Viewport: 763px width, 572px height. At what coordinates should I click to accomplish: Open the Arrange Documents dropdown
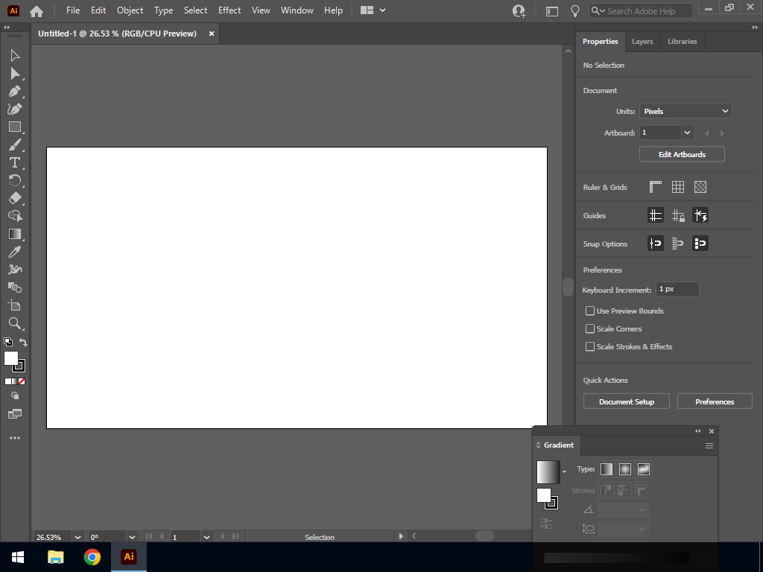[373, 10]
